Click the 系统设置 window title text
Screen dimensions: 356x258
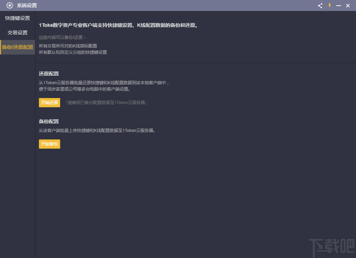tap(27, 5)
